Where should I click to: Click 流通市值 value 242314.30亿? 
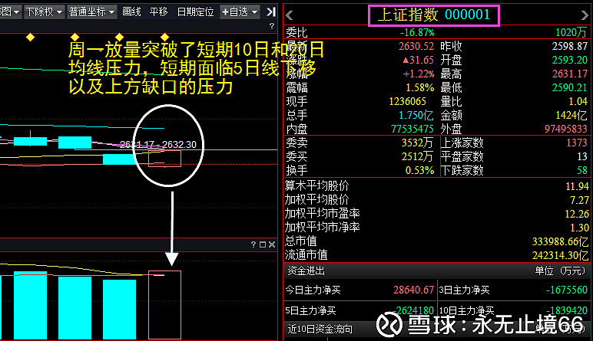pos(561,255)
